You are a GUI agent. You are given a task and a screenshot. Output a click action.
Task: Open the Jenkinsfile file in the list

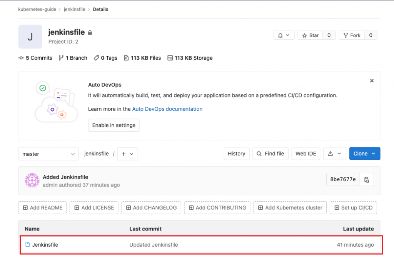click(45, 245)
